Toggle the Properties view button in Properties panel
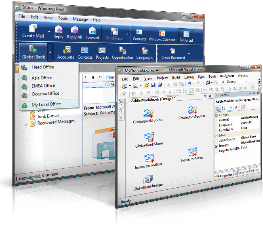263x231 pixels. coord(231,108)
